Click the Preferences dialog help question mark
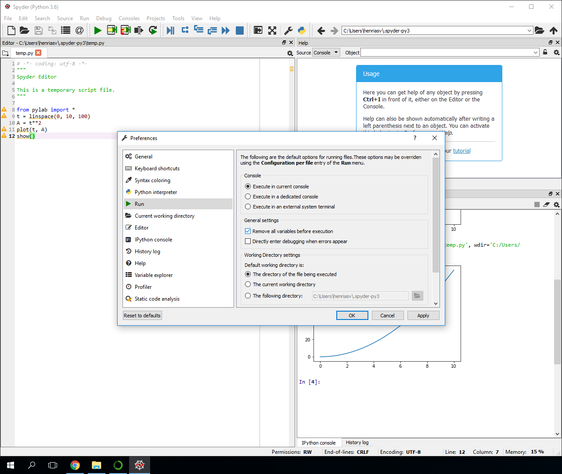Screen dimensions: 562x474 [415, 138]
